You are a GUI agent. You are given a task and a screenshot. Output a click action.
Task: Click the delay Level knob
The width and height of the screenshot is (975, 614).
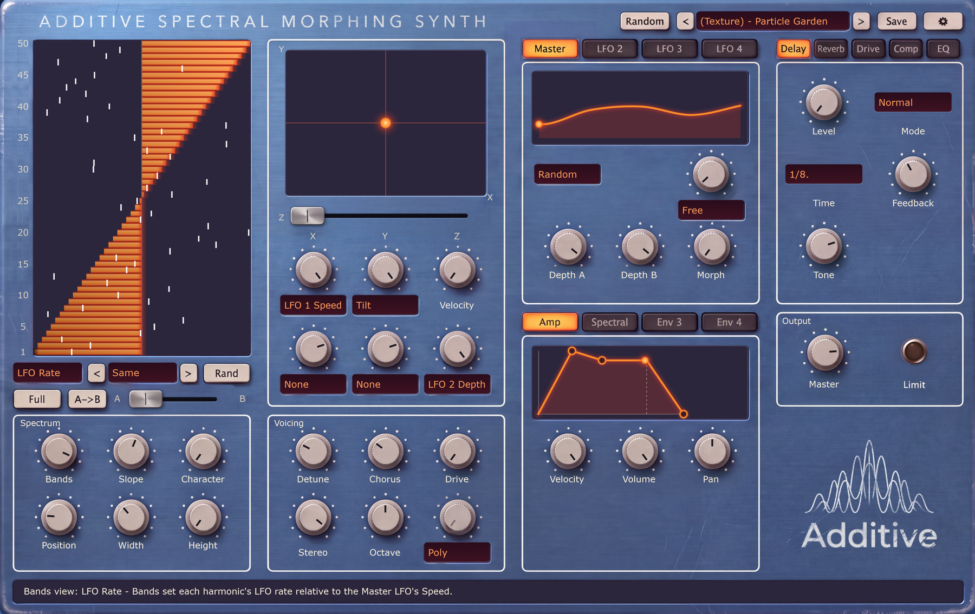coord(823,103)
